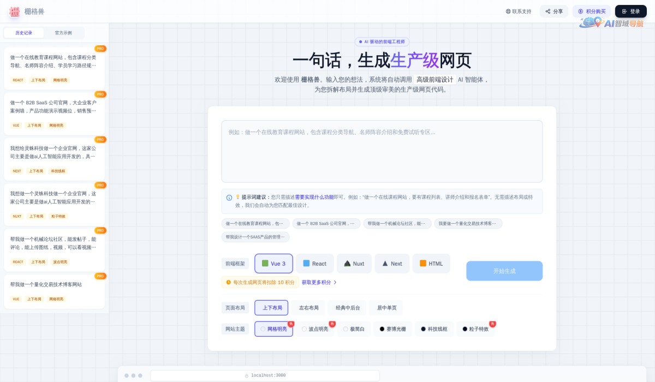
Task: Click the prompt description text area
Action: pos(382,151)
